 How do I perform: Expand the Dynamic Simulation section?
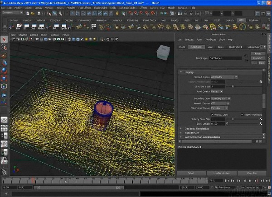(x=181, y=128)
